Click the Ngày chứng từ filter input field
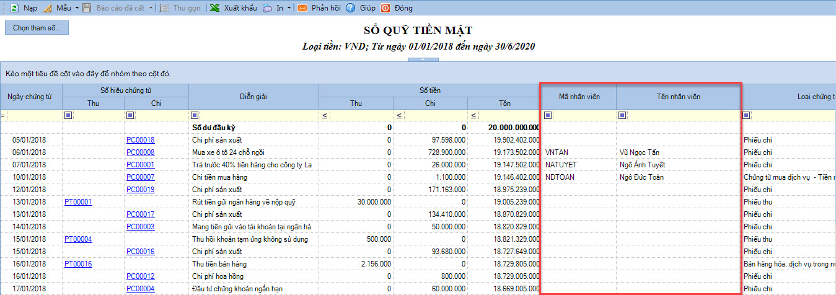 [x=33, y=115]
